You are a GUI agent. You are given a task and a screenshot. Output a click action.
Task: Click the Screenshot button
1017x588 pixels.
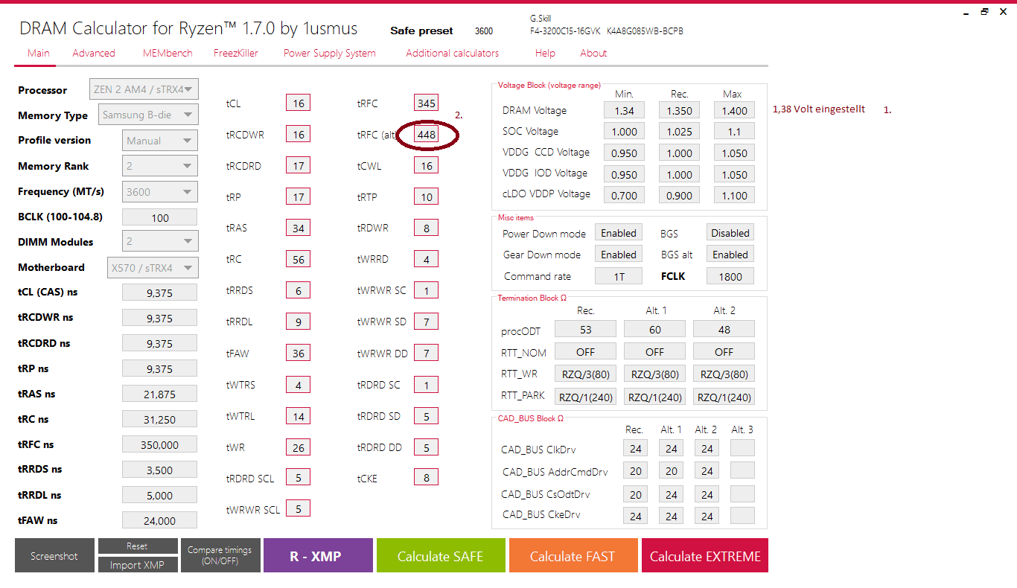[54, 555]
